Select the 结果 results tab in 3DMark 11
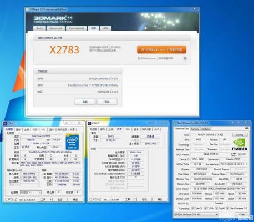 pos(93,28)
